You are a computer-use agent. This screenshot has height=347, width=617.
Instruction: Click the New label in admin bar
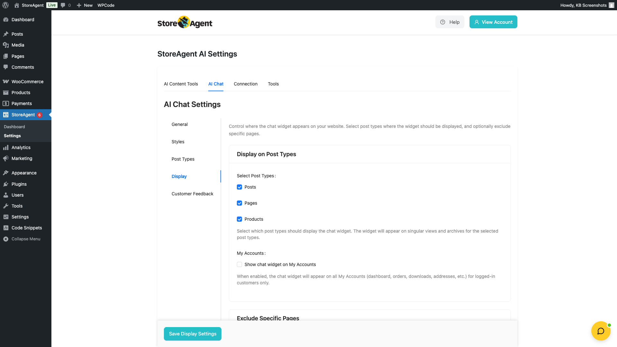[x=88, y=5]
